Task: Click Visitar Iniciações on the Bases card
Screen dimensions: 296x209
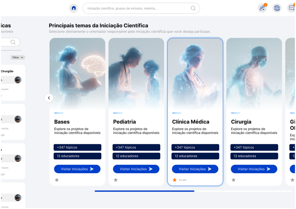Action: 77,169
